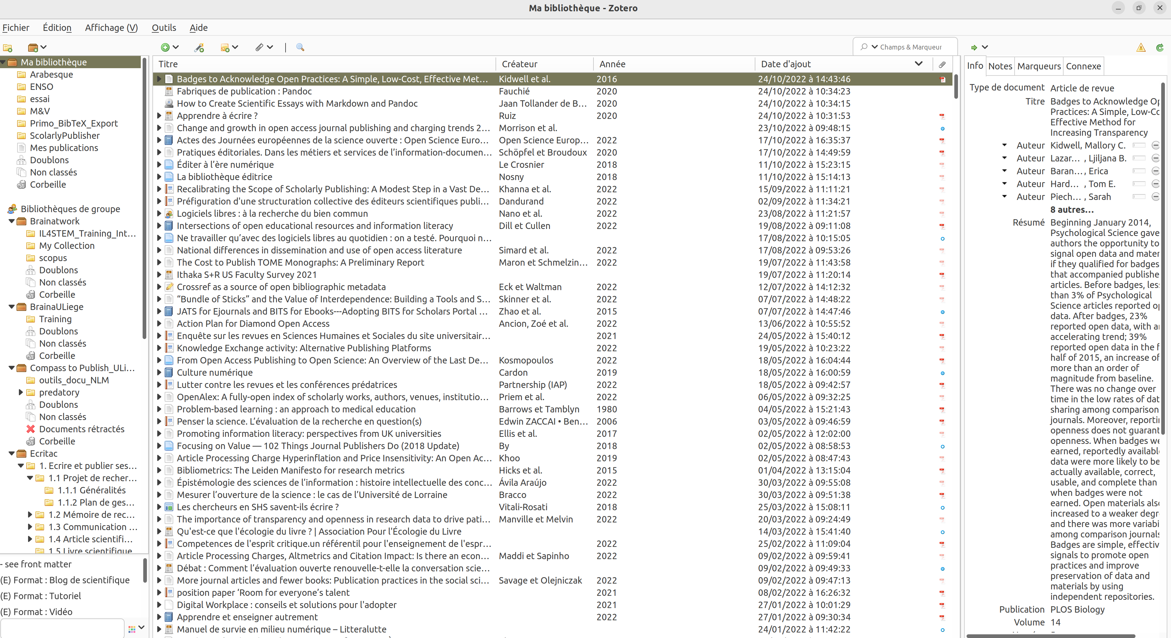Open the Affichage (V) menu

pos(111,28)
